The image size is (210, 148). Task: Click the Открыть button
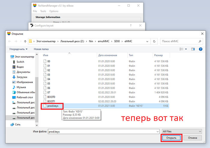click(x=171, y=138)
